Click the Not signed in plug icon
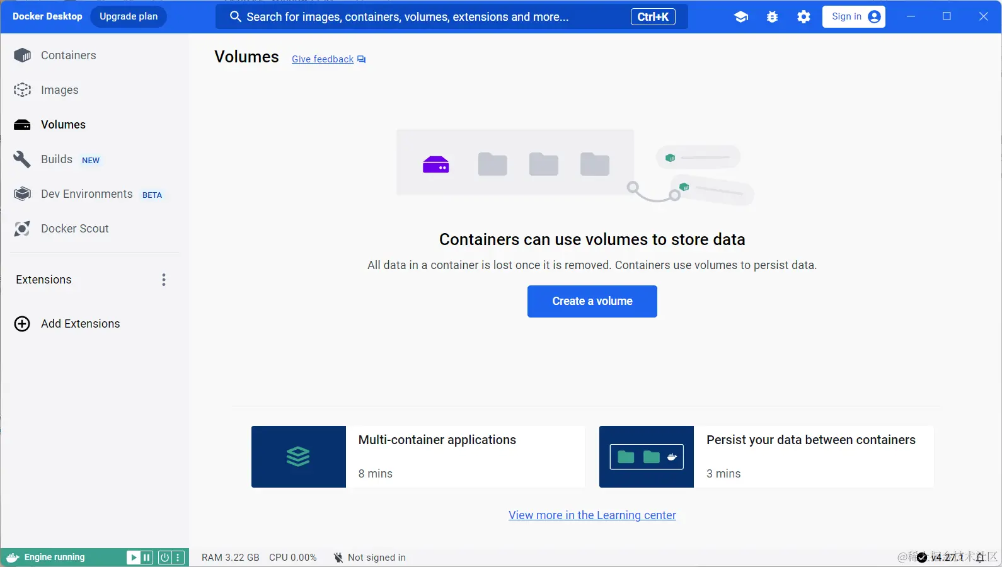This screenshot has height=567, width=1002. (x=338, y=558)
